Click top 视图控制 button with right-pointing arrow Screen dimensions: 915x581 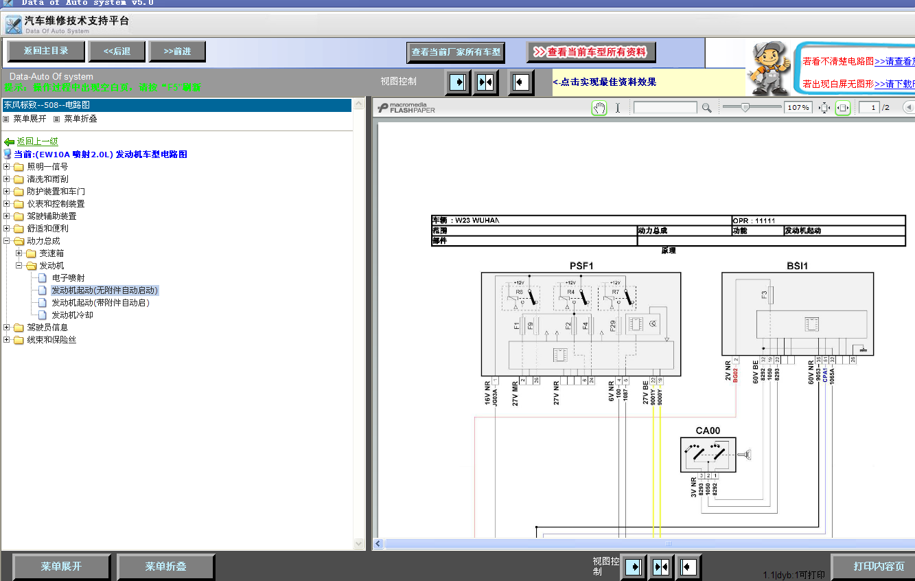tap(456, 82)
